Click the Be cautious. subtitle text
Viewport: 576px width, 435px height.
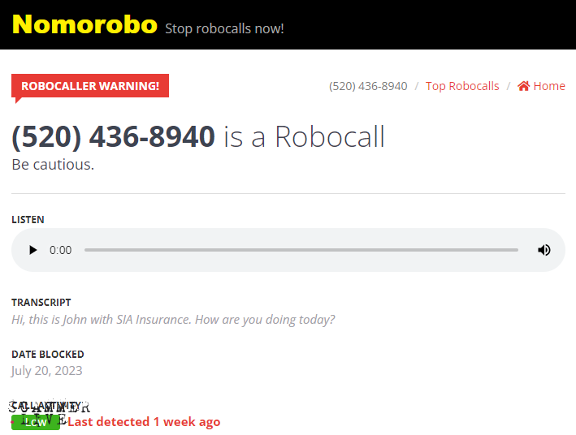tap(53, 165)
